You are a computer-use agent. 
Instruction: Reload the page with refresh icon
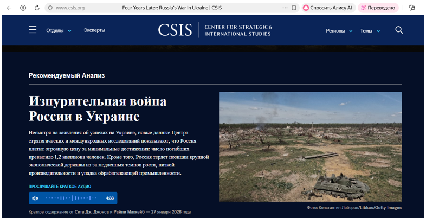[37, 8]
